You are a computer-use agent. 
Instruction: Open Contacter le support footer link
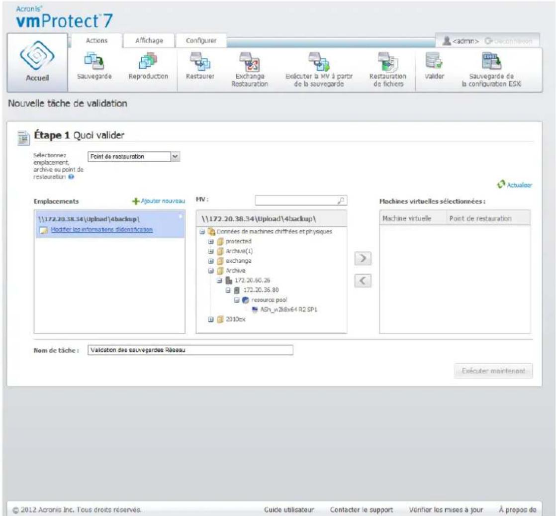(362, 510)
